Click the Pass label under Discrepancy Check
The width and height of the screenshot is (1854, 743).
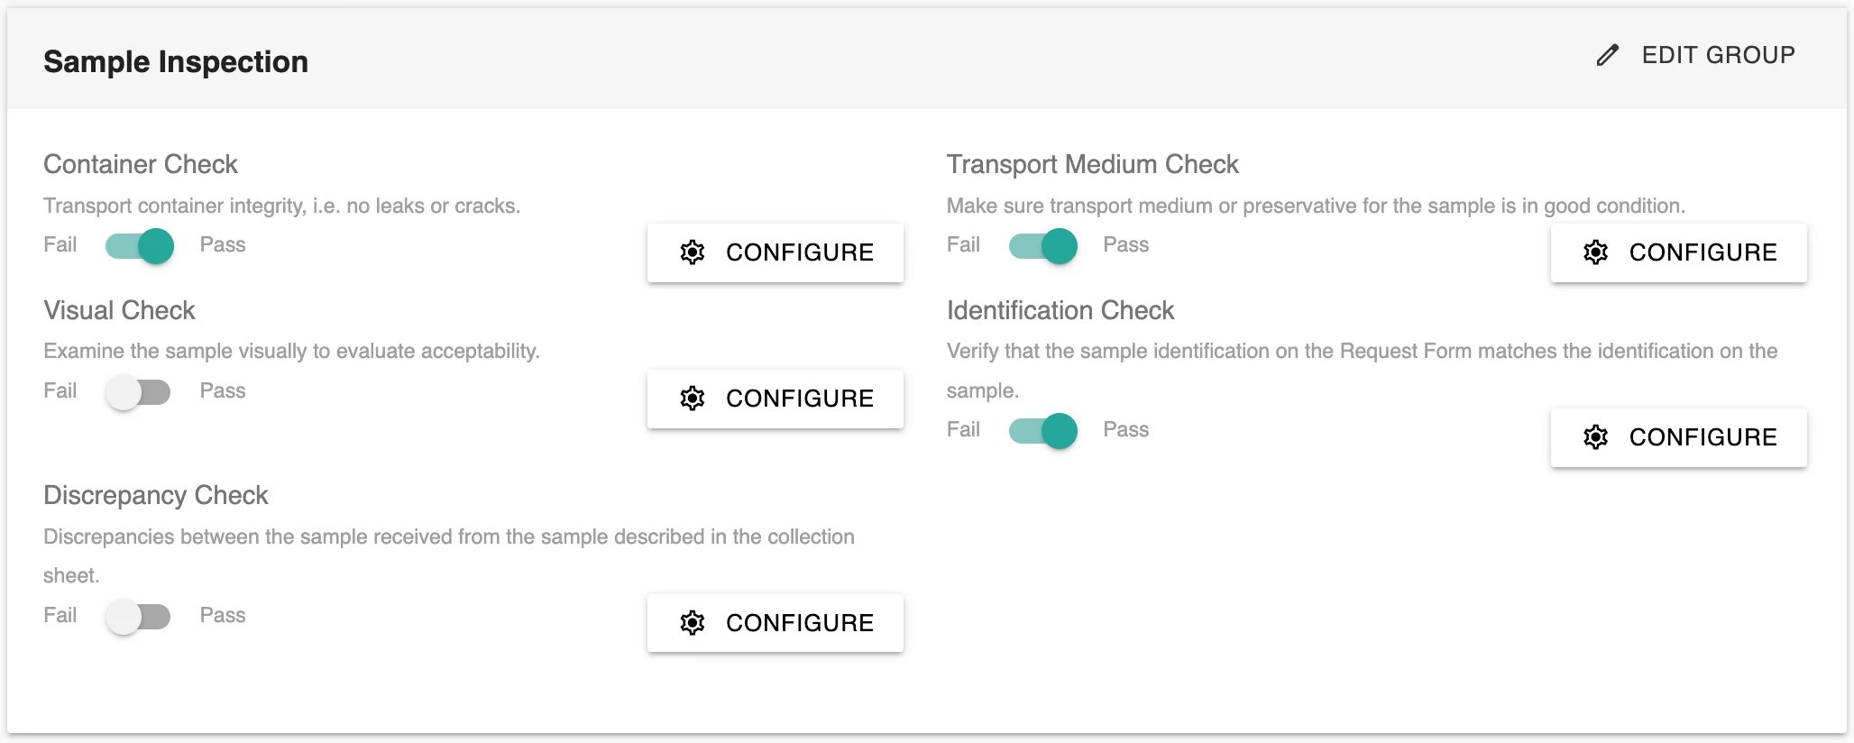click(223, 616)
